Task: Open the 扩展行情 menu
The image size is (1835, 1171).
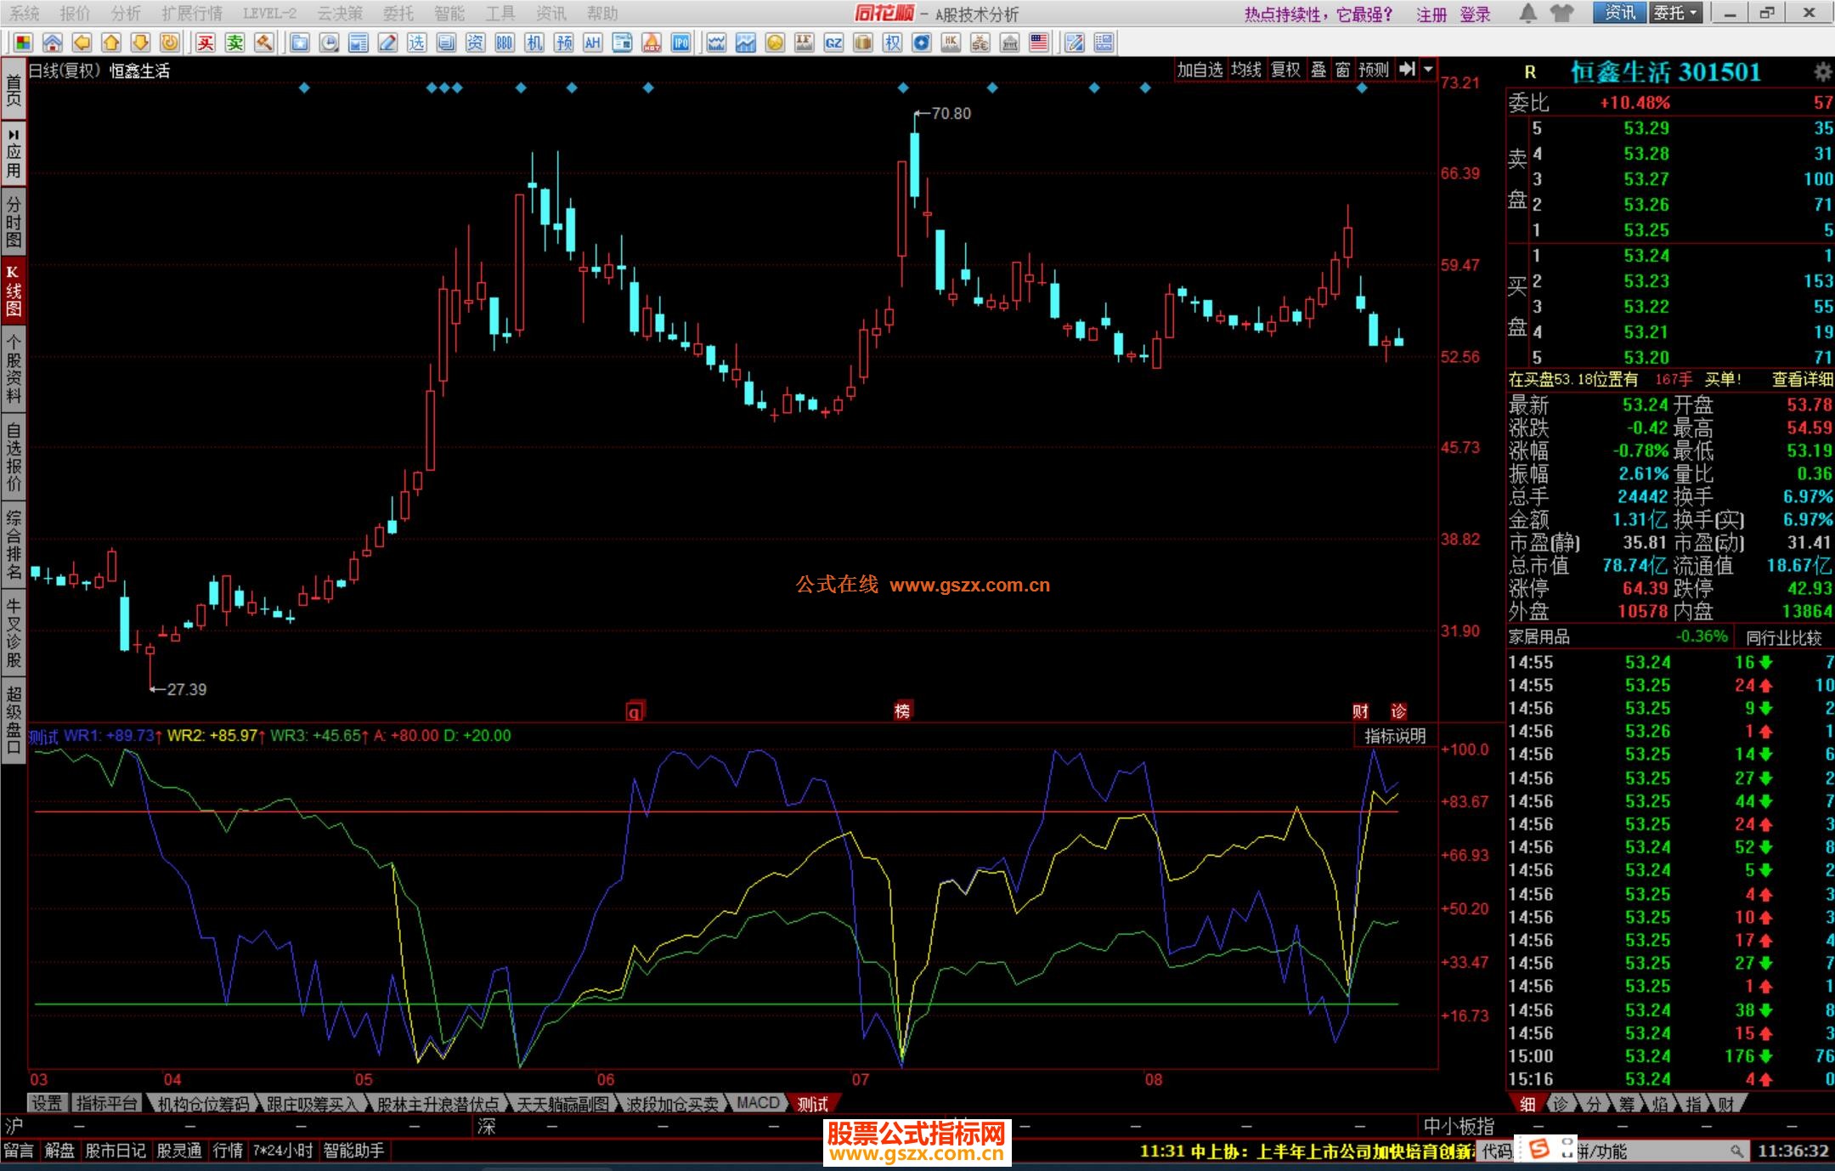Action: click(x=192, y=13)
